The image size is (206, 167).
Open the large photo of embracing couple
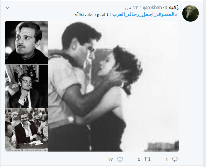coord(113,86)
